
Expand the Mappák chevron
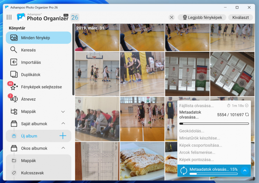pos(63,112)
